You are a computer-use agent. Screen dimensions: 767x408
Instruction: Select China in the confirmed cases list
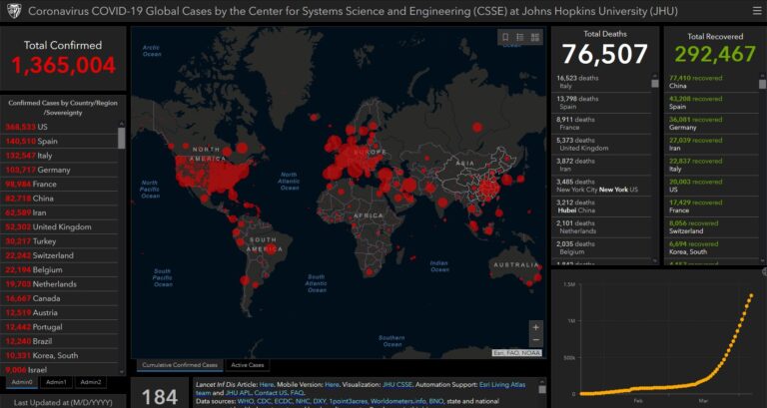click(60, 199)
